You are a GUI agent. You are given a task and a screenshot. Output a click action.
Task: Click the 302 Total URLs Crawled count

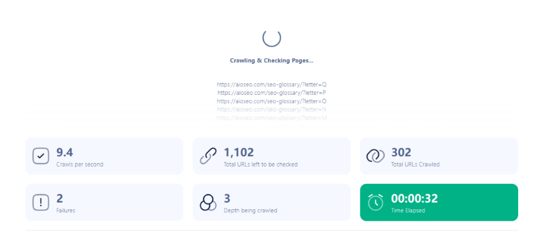pos(401,153)
